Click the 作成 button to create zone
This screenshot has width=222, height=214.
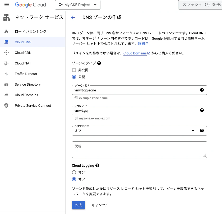[x=78, y=205]
